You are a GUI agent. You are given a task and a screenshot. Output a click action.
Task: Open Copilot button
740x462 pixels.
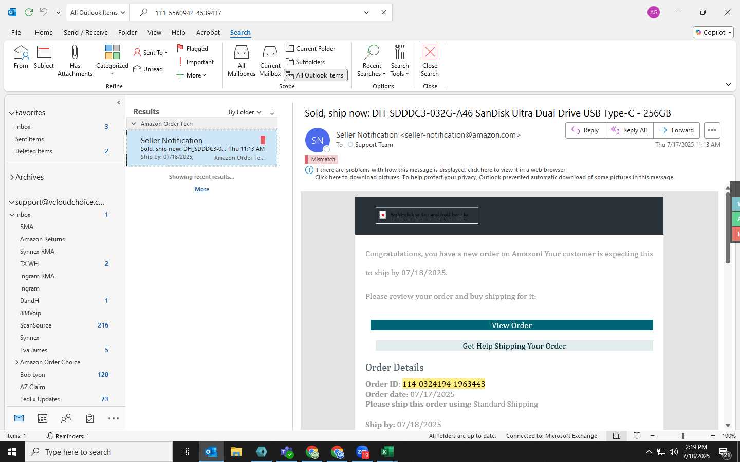coord(713,32)
